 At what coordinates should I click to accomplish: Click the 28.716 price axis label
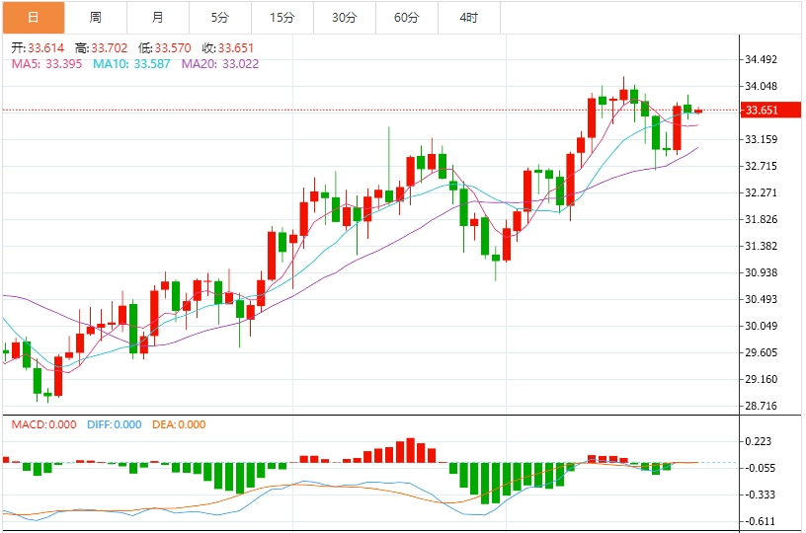(762, 407)
